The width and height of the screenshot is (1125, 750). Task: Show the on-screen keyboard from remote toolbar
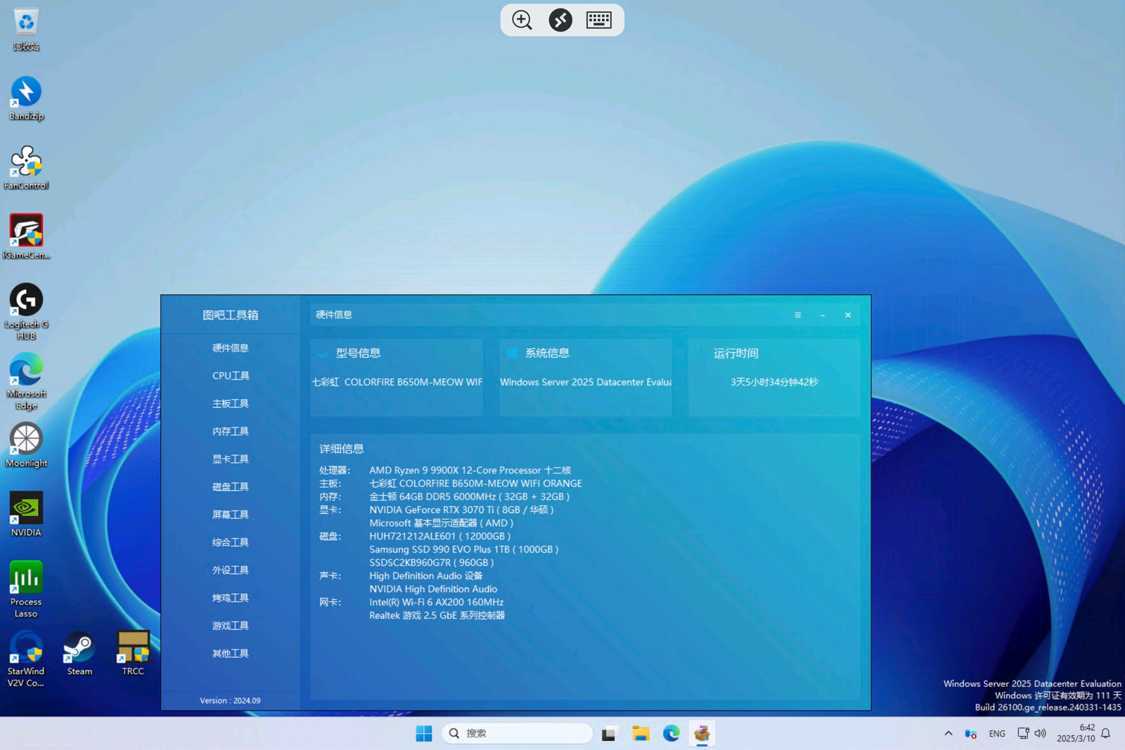pos(599,20)
